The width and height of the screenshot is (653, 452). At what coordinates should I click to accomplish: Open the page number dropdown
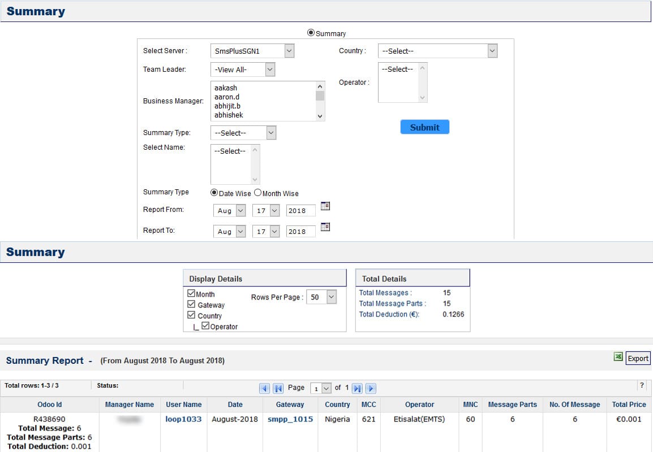[x=321, y=388]
